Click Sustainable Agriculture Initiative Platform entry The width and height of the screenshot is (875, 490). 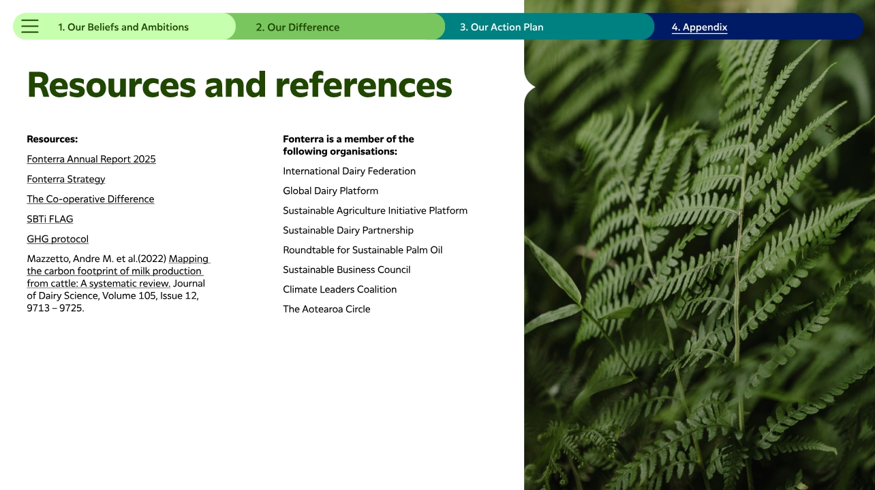(375, 211)
